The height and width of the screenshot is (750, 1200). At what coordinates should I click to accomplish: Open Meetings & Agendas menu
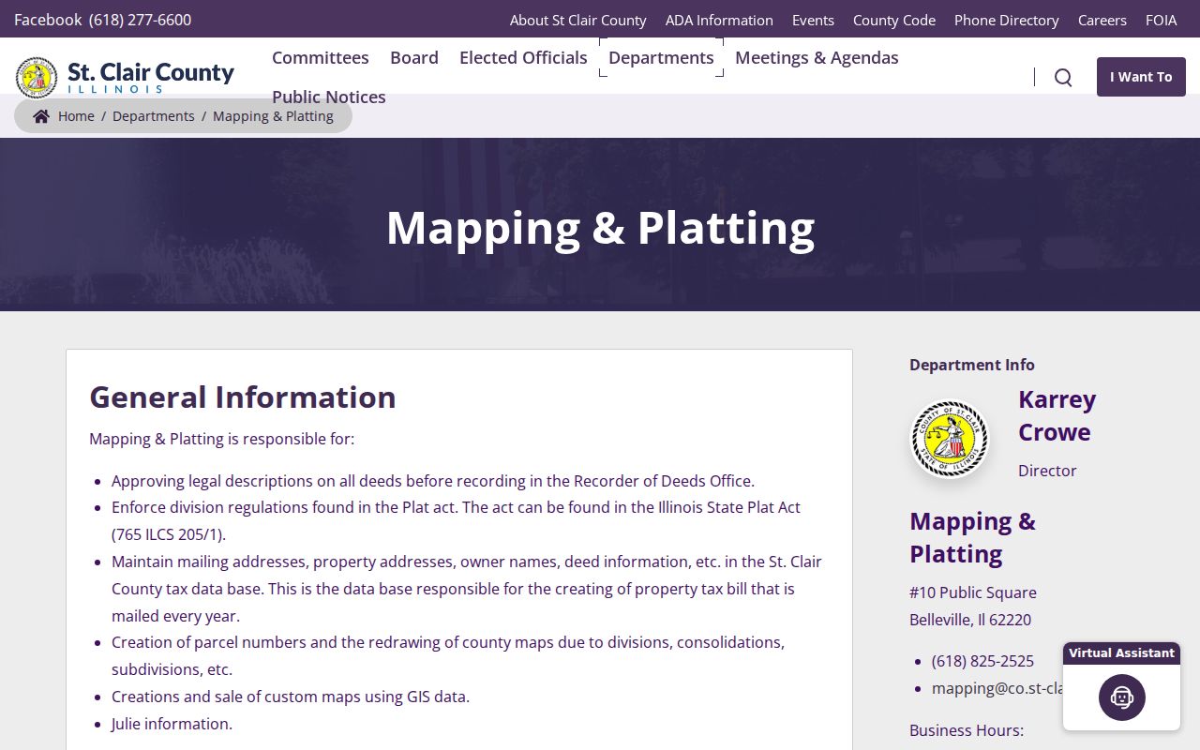(817, 57)
